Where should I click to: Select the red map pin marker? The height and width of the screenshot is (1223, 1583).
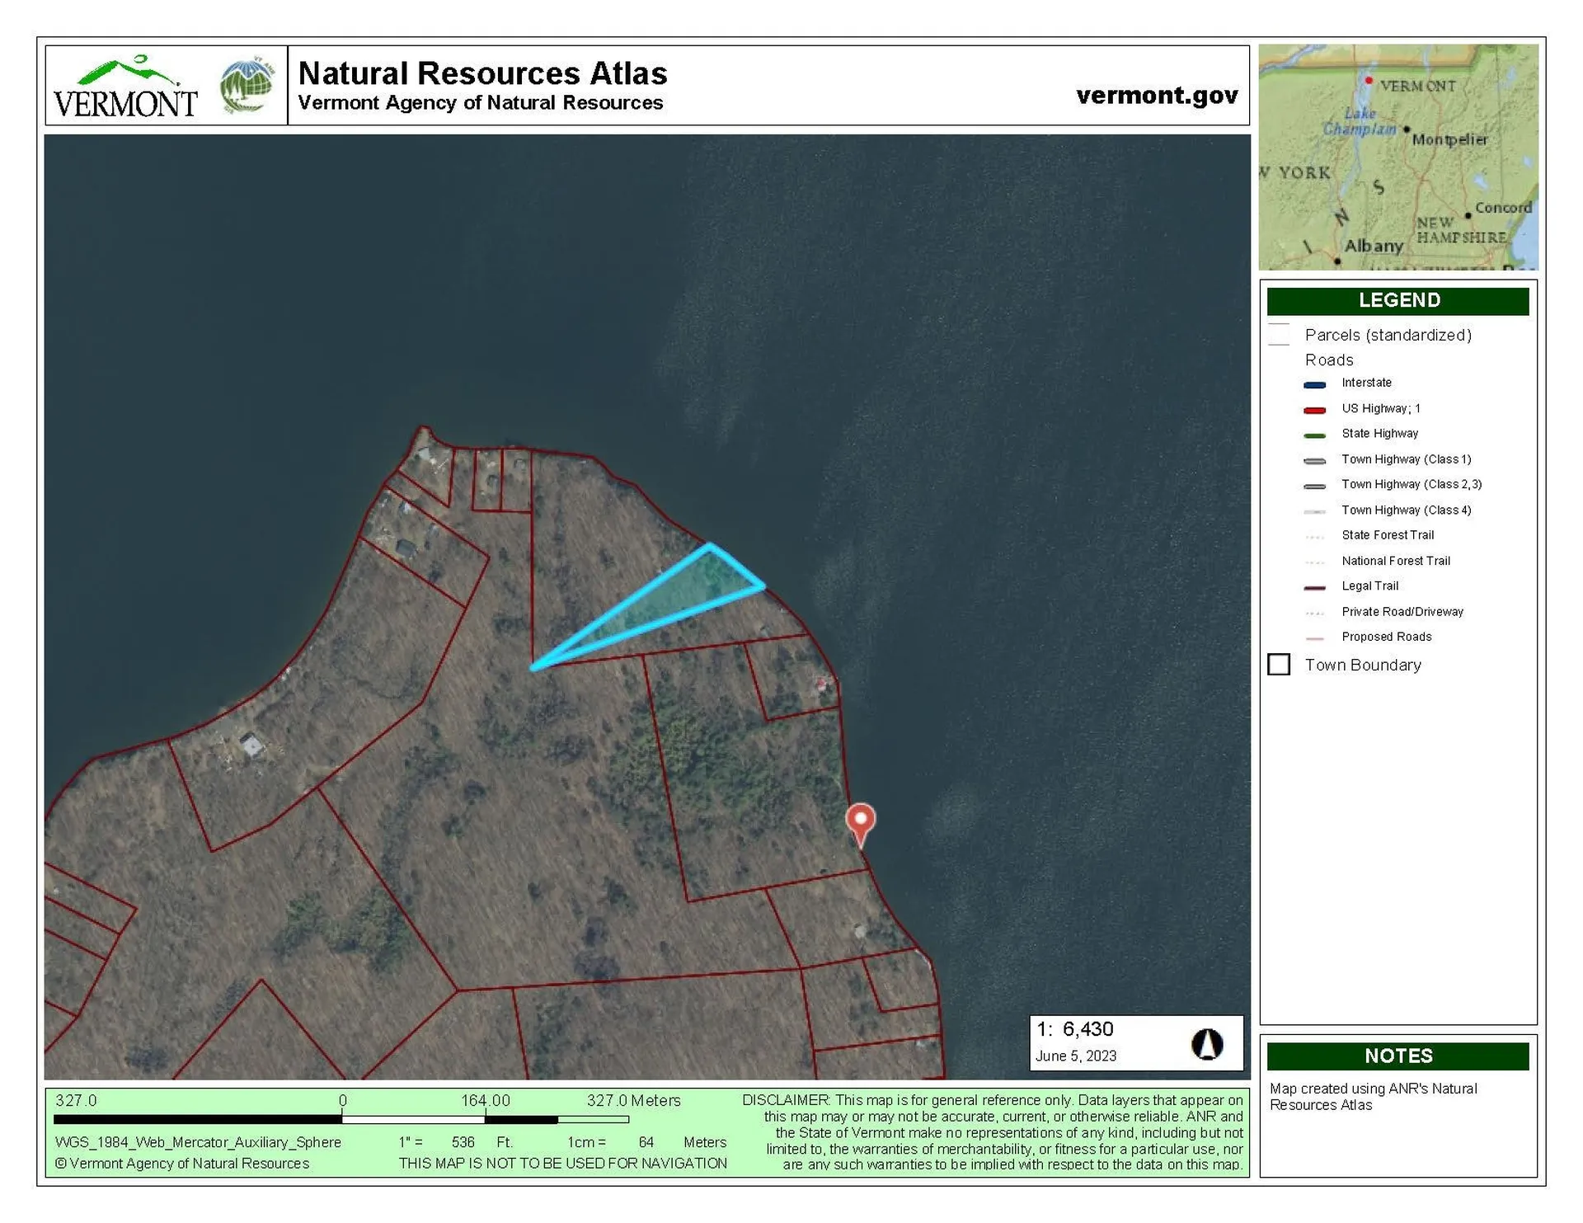861,821
